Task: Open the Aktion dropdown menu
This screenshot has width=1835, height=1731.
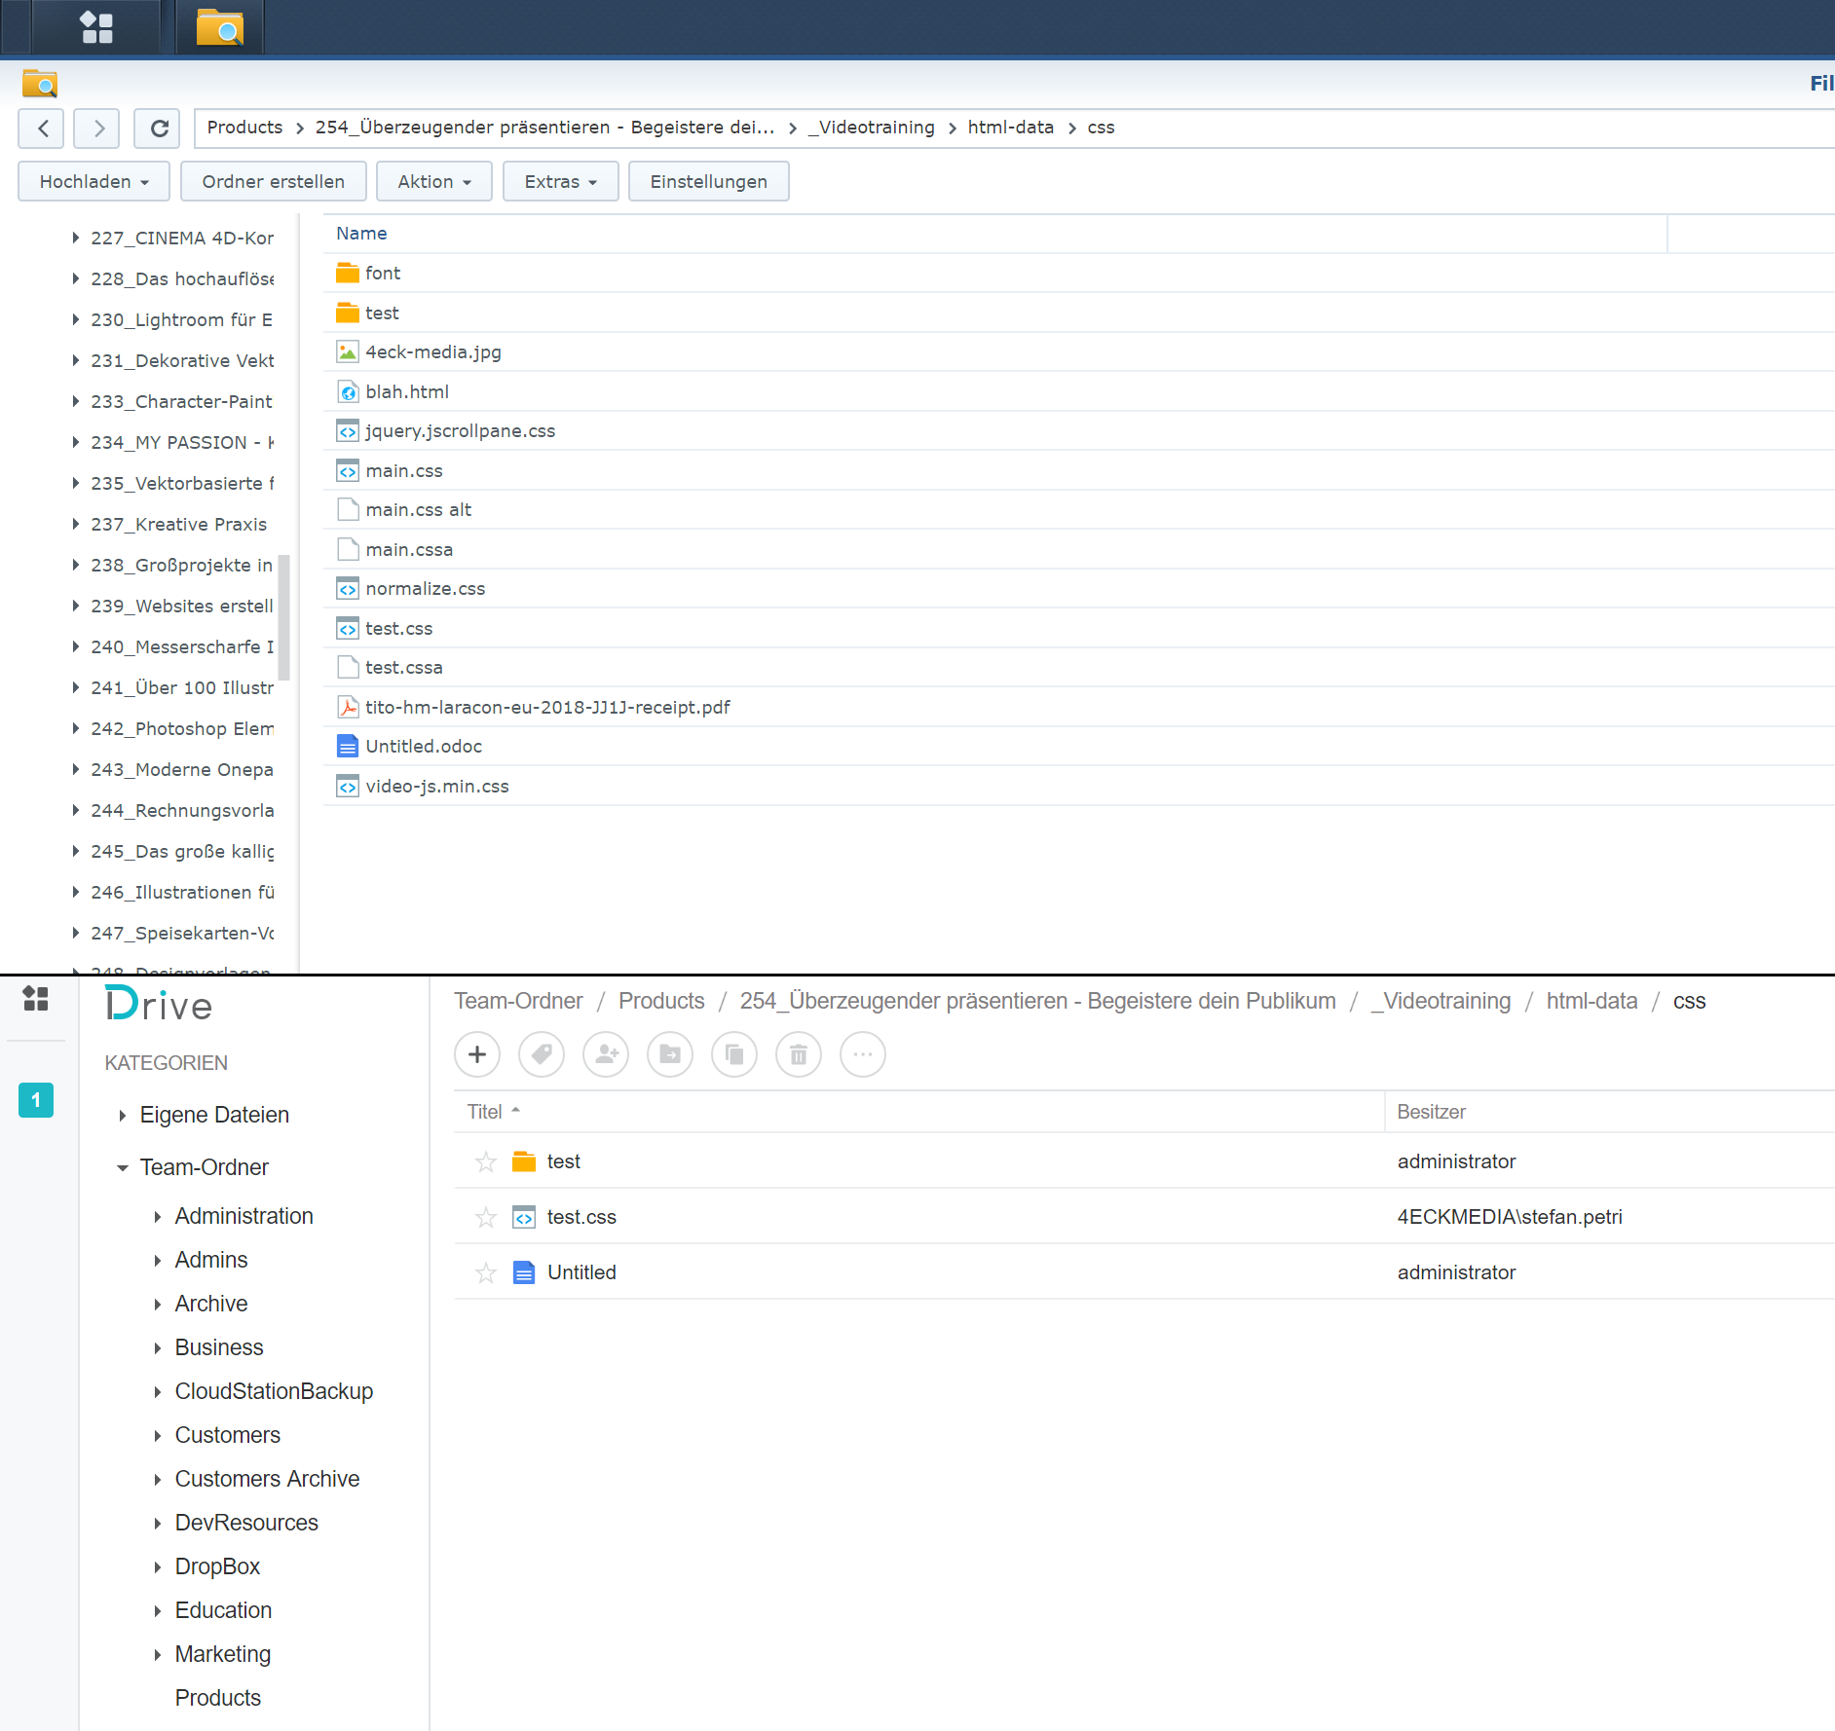Action: tap(434, 181)
